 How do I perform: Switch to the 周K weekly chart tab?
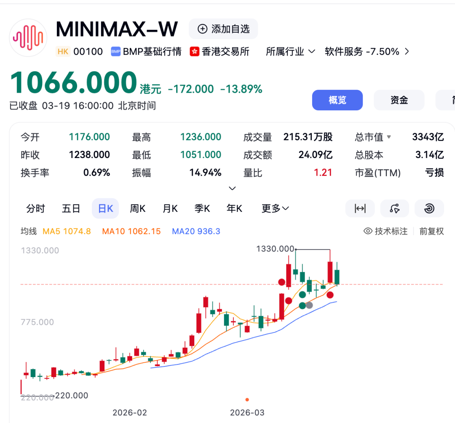[137, 208]
